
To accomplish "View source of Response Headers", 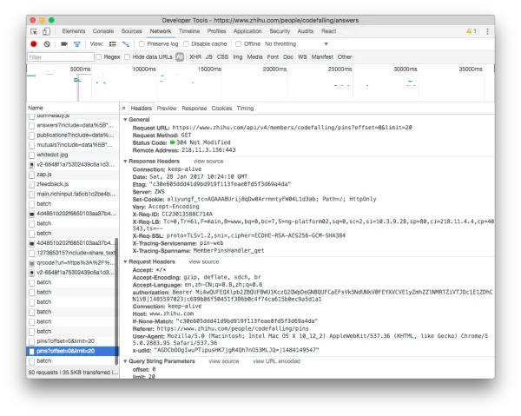I will point(208,162).
